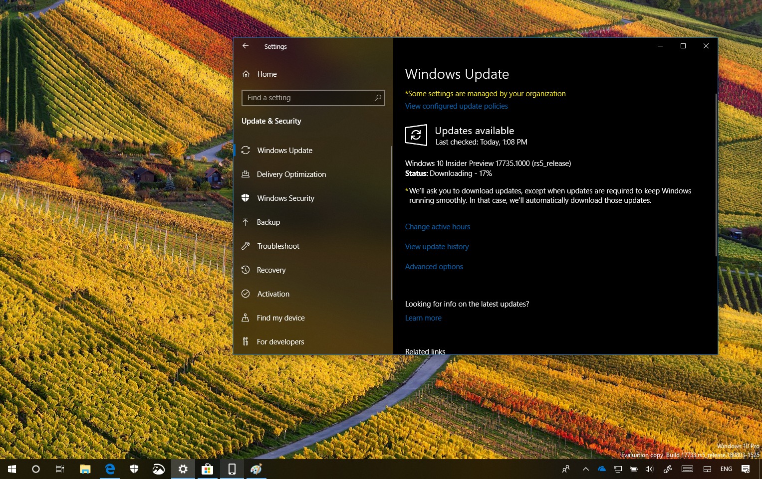This screenshot has width=762, height=479.
Task: Select Home in the Settings sidebar
Action: point(266,74)
